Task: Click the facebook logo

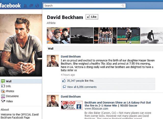Action: pyautogui.click(x=10, y=6)
